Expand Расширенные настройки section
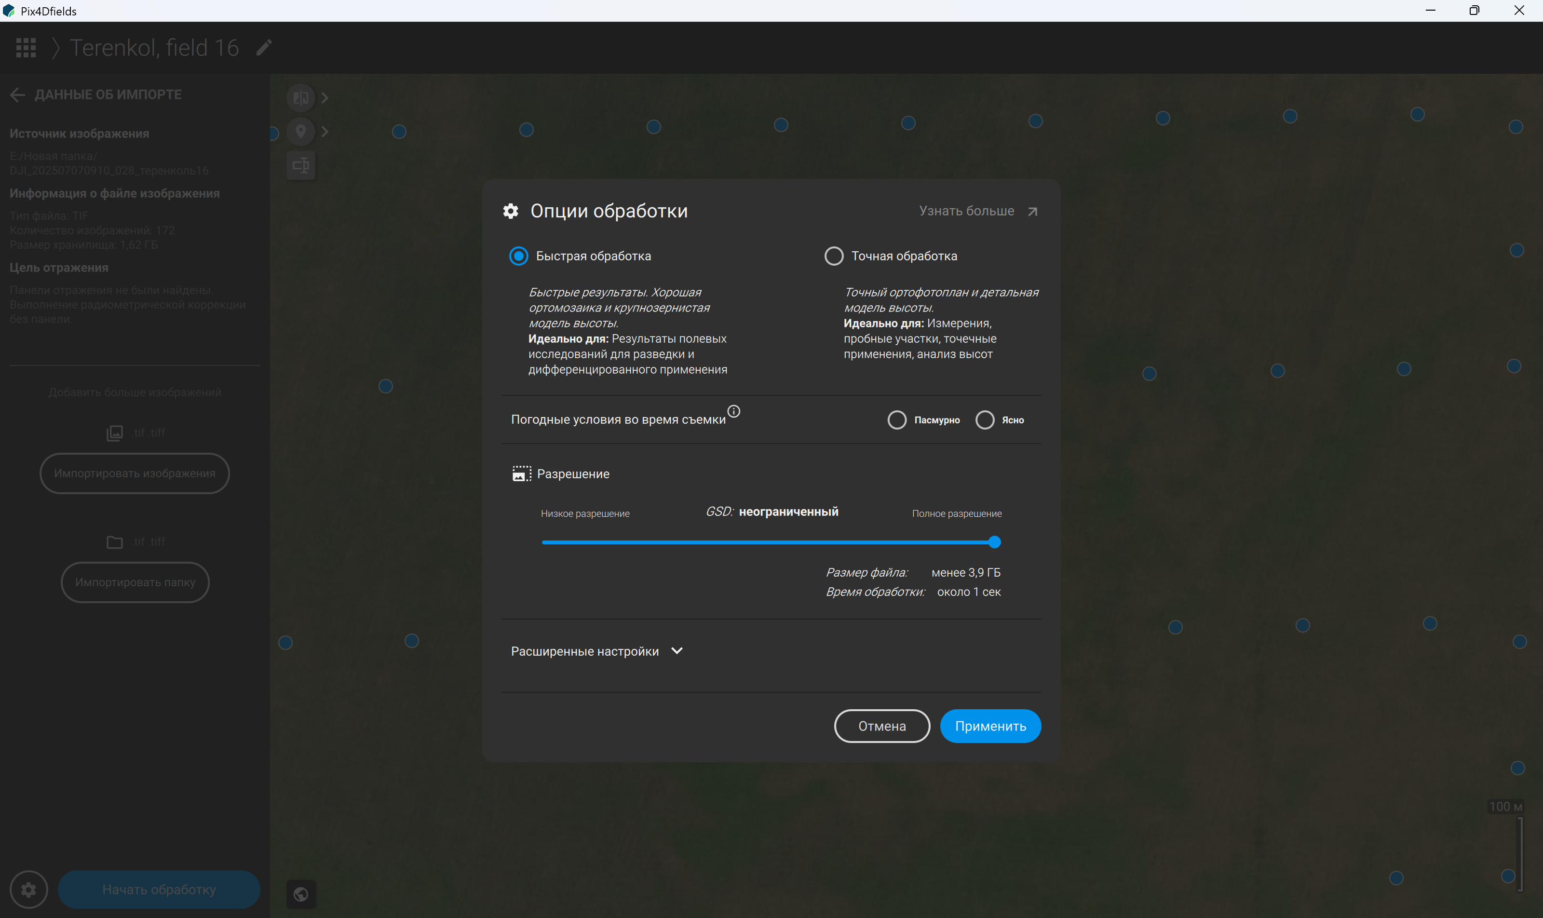 [597, 651]
